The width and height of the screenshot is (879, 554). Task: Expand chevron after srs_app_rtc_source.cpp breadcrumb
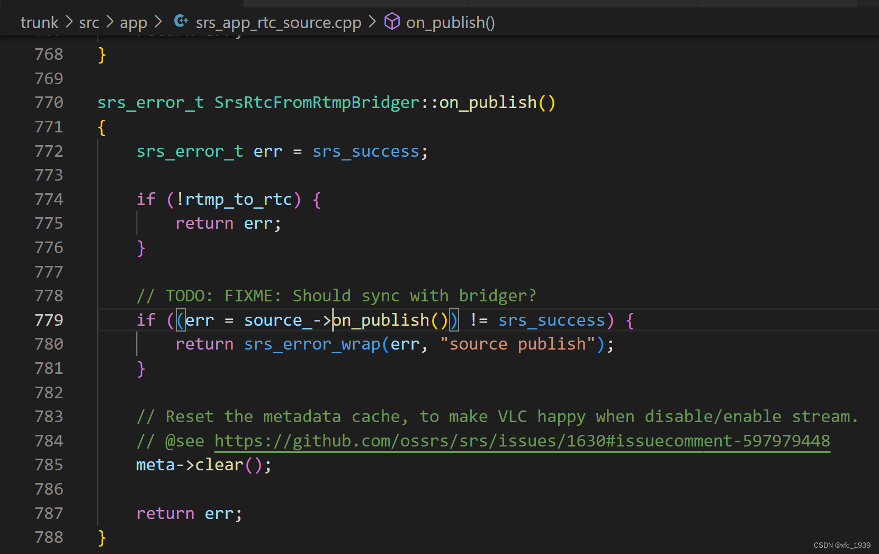click(x=372, y=22)
